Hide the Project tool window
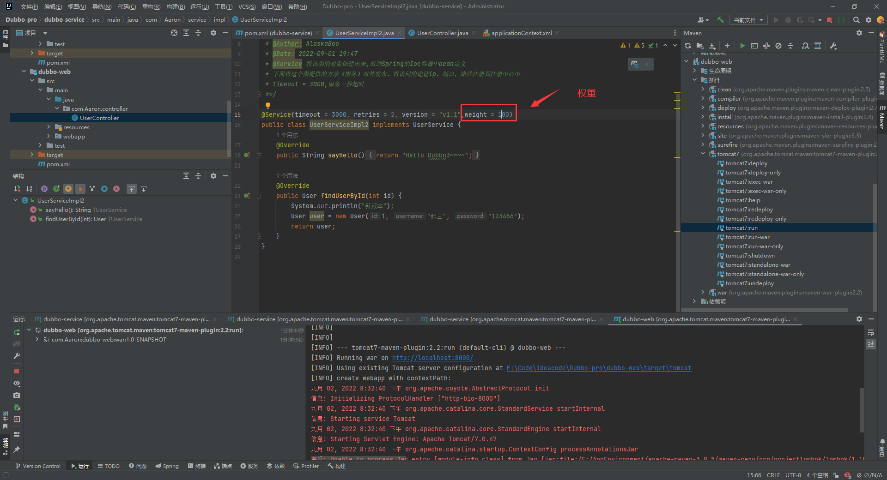This screenshot has width=887, height=480. point(225,33)
